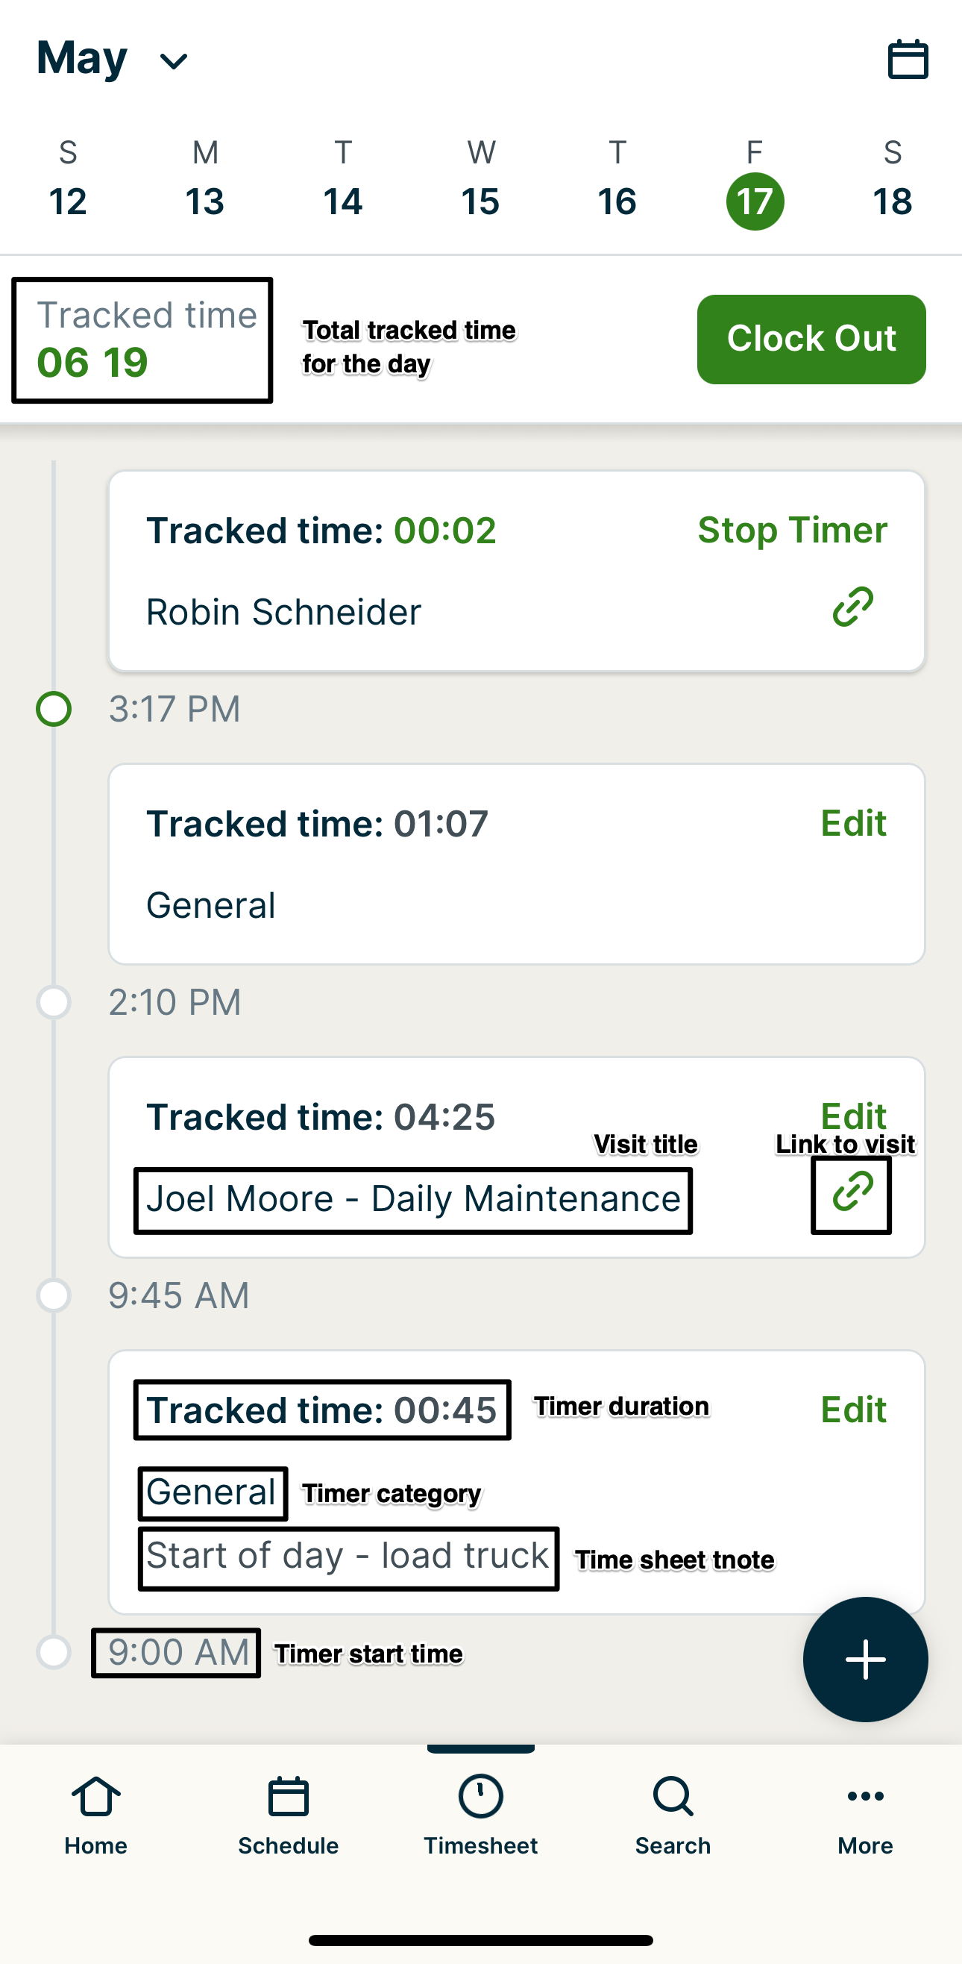The width and height of the screenshot is (962, 1964).
Task: Open the calendar picker icon
Action: click(x=907, y=60)
